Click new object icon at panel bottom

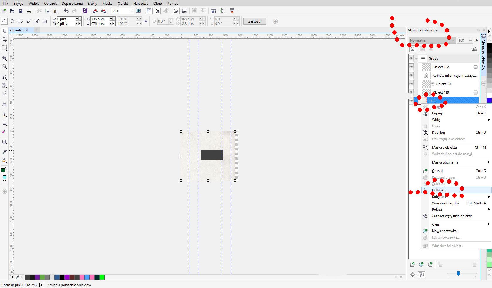pyautogui.click(x=412, y=264)
